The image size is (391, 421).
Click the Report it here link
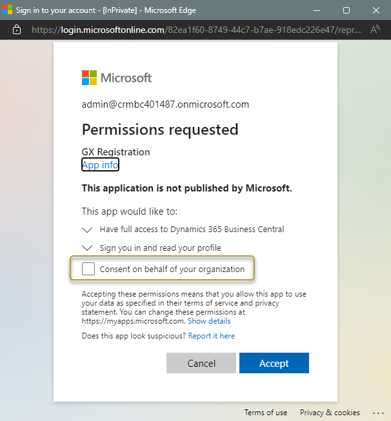[212, 336]
